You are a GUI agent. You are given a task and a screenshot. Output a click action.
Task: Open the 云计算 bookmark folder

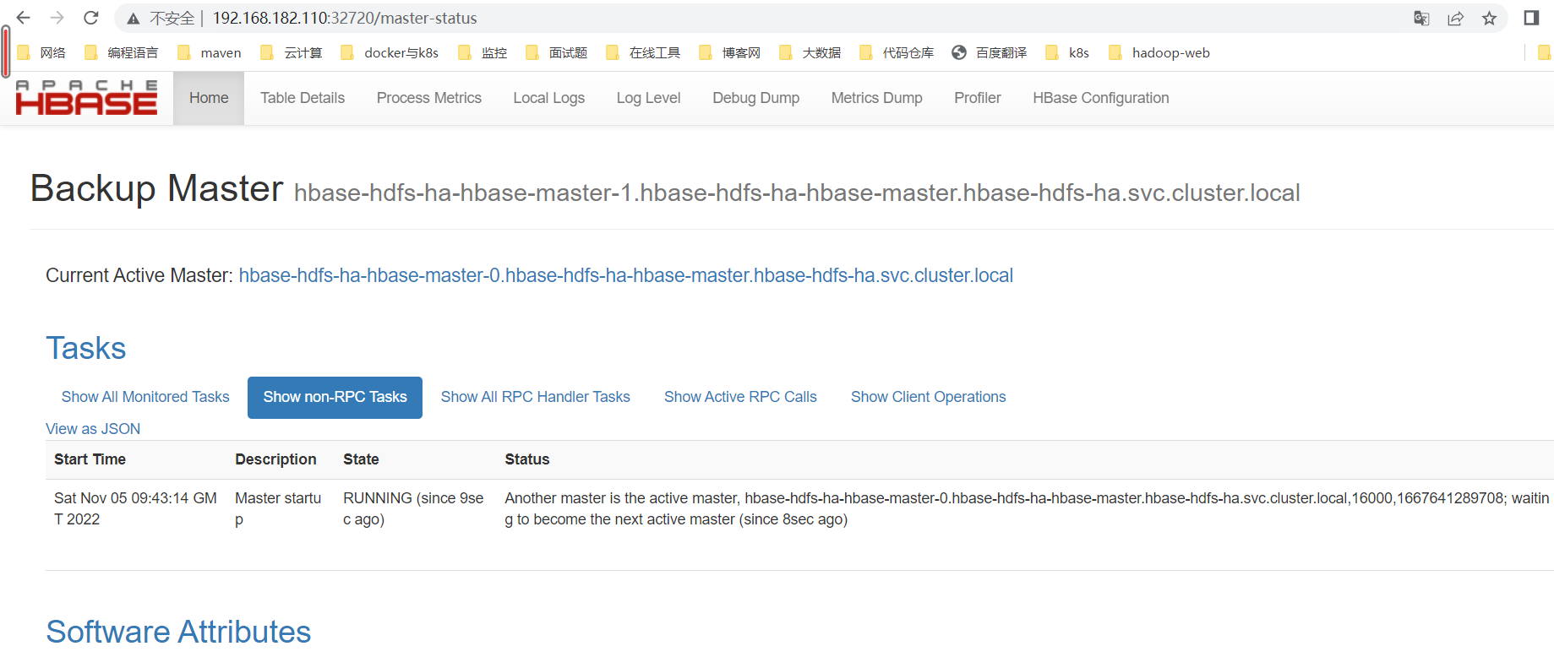[x=292, y=52]
